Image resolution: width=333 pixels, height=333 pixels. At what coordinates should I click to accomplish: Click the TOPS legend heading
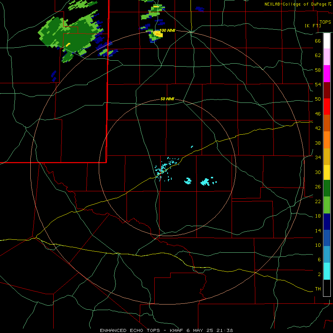[325, 22]
